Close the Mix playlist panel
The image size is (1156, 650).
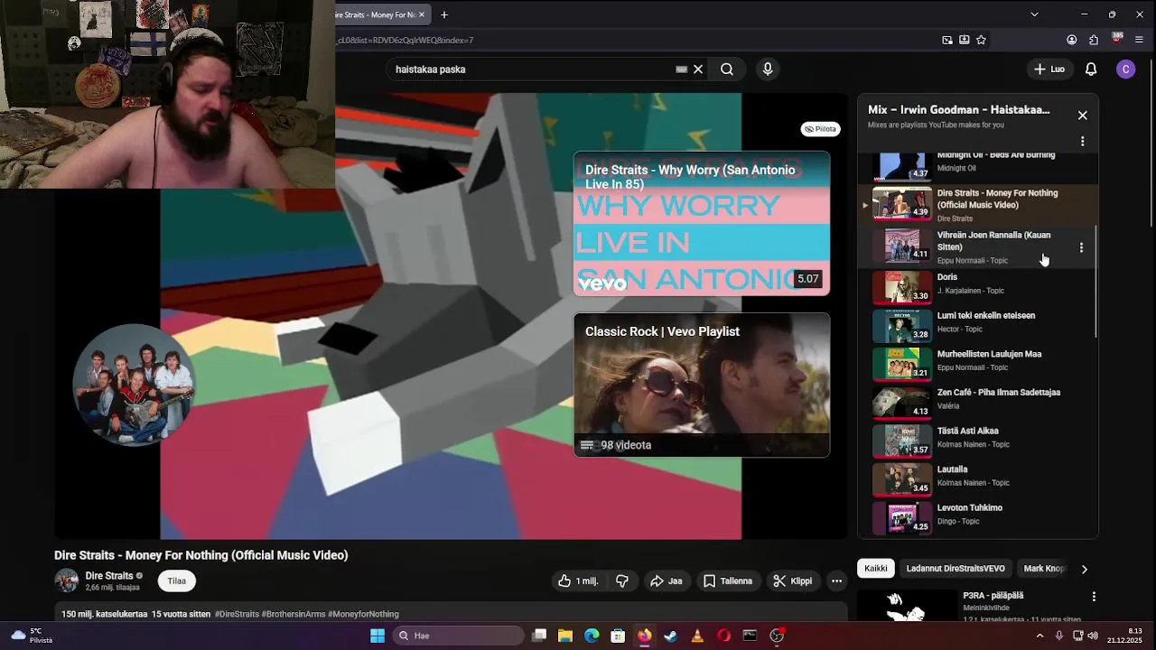pos(1082,116)
